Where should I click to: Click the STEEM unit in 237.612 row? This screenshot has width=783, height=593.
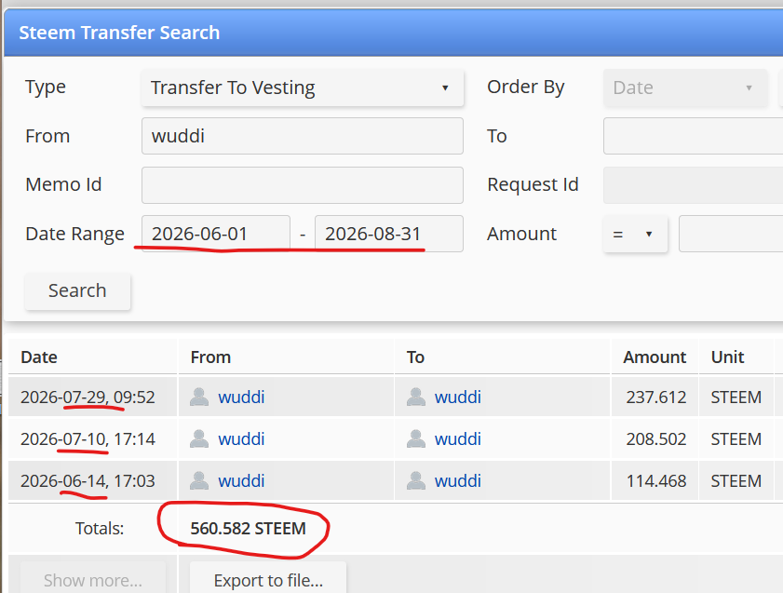coord(736,398)
